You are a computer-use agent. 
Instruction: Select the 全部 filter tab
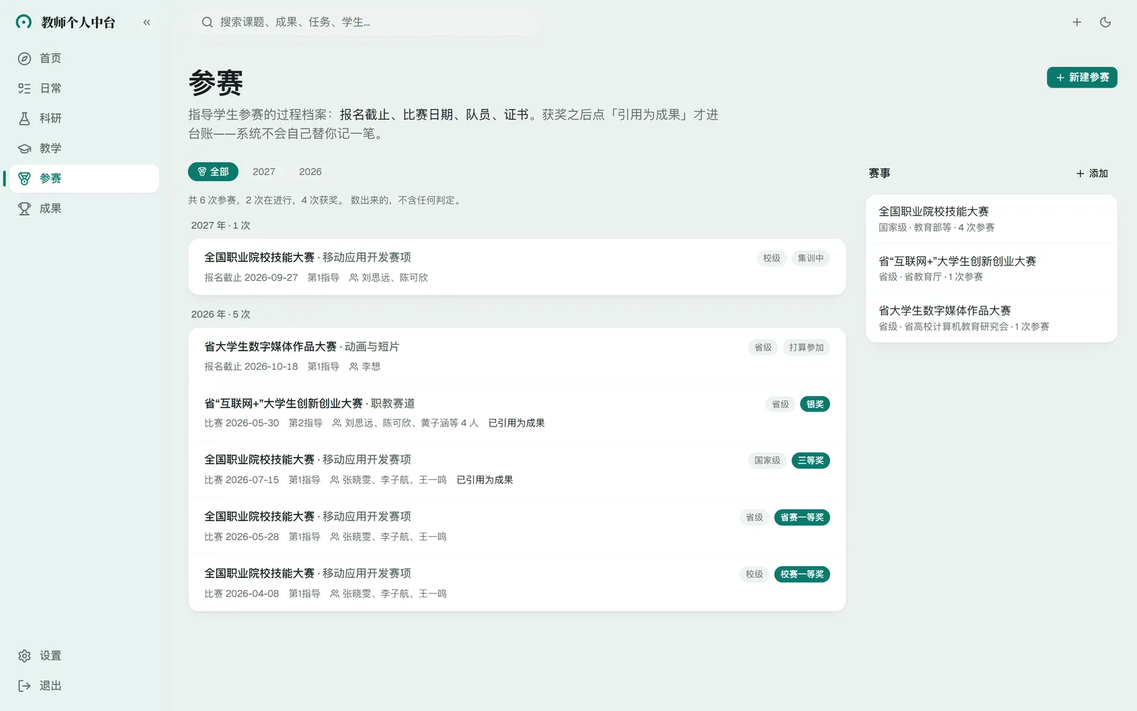[x=213, y=171]
